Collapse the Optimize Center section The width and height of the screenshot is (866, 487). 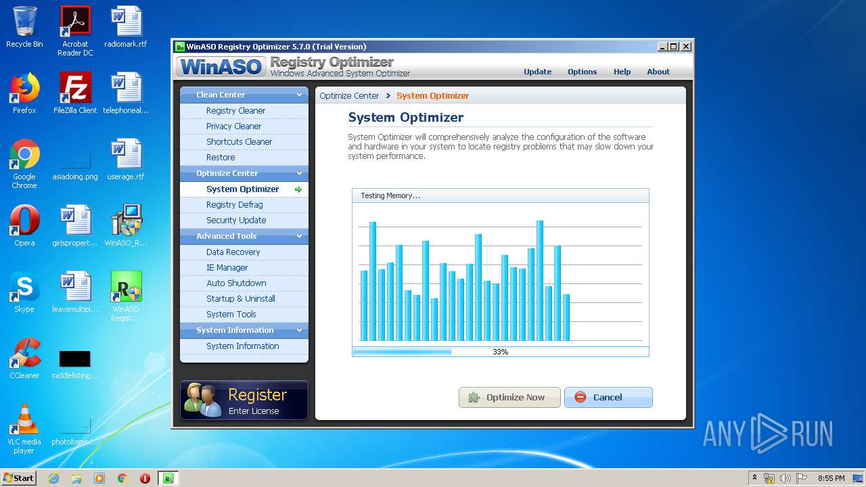click(x=299, y=173)
